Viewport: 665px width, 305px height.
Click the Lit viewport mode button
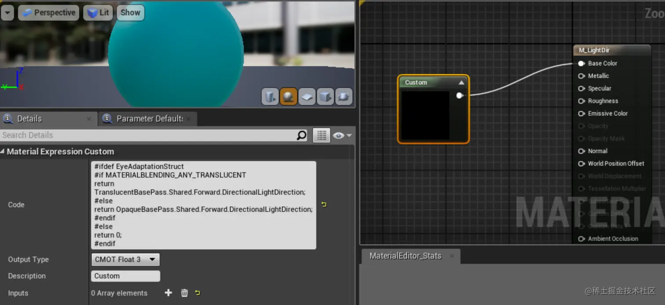98,12
